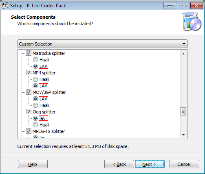This screenshot has width=205, height=174.
Task: Select the LAV radio under MOV/3GP splitter
Action: point(35,99)
